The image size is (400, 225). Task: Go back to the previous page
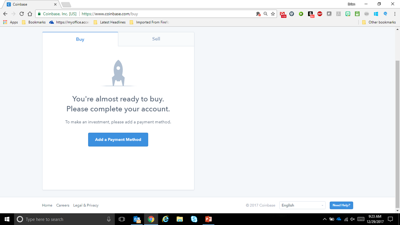5,14
